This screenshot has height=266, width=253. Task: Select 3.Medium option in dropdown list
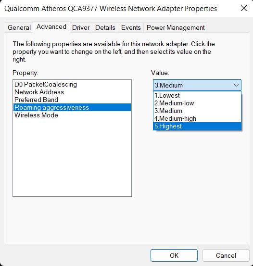197,111
